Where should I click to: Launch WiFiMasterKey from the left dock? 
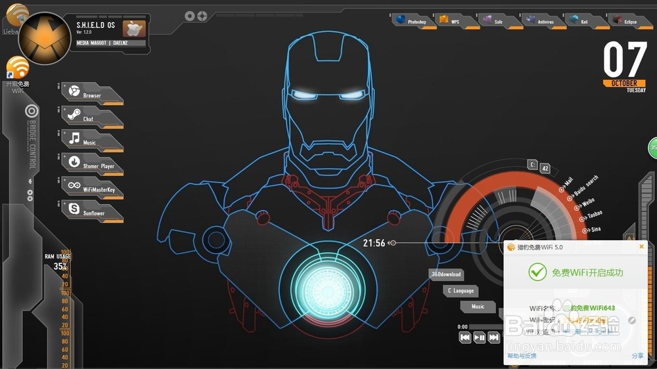pyautogui.click(x=92, y=188)
